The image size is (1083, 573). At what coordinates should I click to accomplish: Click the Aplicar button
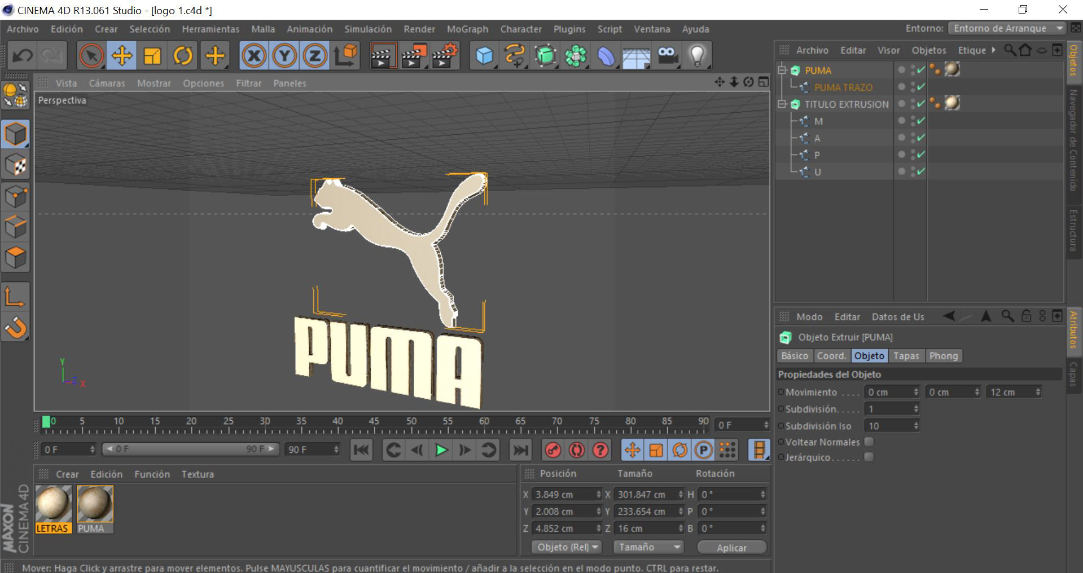(x=731, y=548)
